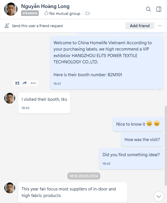This screenshot has height=203, width=167.
Task: Open more actions for the welcome message
Action: pyautogui.click(x=33, y=83)
